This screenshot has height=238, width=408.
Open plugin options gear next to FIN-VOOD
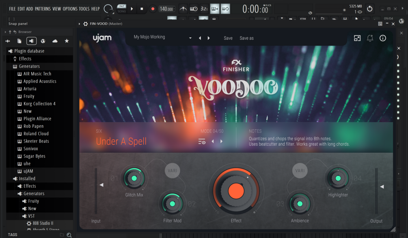point(85,24)
